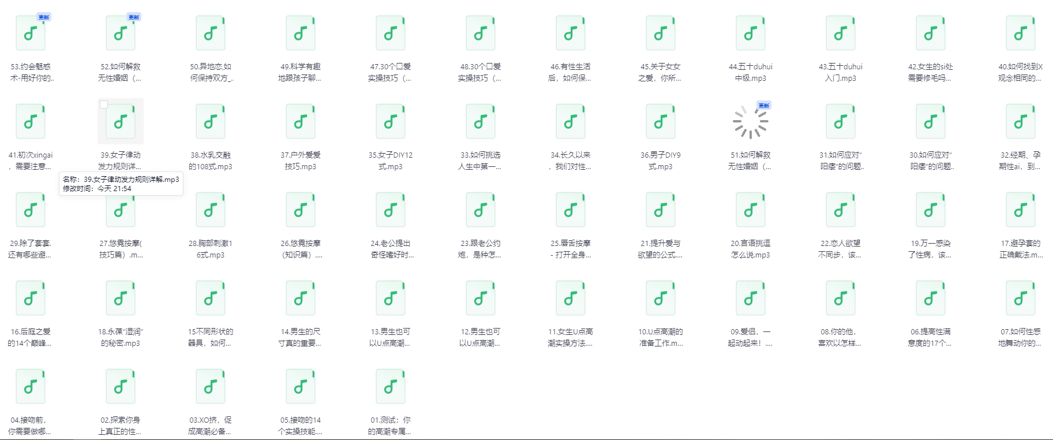Image resolution: width=1053 pixels, height=440 pixels.
Task: Open the 02.探索你身上真正的 file icon
Action: pos(121,386)
